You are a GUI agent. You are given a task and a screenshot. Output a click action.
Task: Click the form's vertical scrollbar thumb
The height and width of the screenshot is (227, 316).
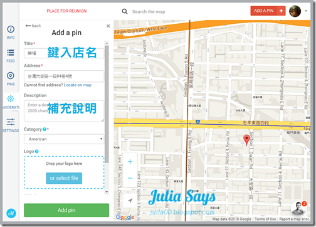[107, 104]
